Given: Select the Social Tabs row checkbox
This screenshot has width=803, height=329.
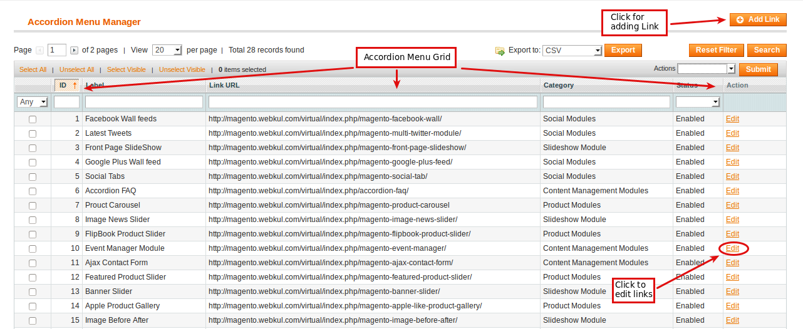Looking at the screenshot, I should pos(33,176).
